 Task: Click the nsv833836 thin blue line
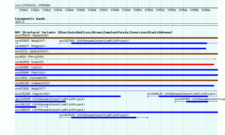click(116, 91)
